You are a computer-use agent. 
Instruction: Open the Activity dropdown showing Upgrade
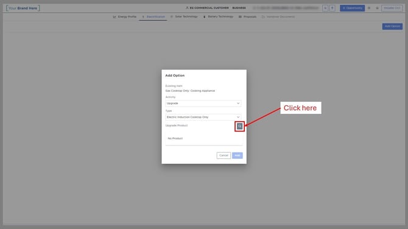click(203, 104)
